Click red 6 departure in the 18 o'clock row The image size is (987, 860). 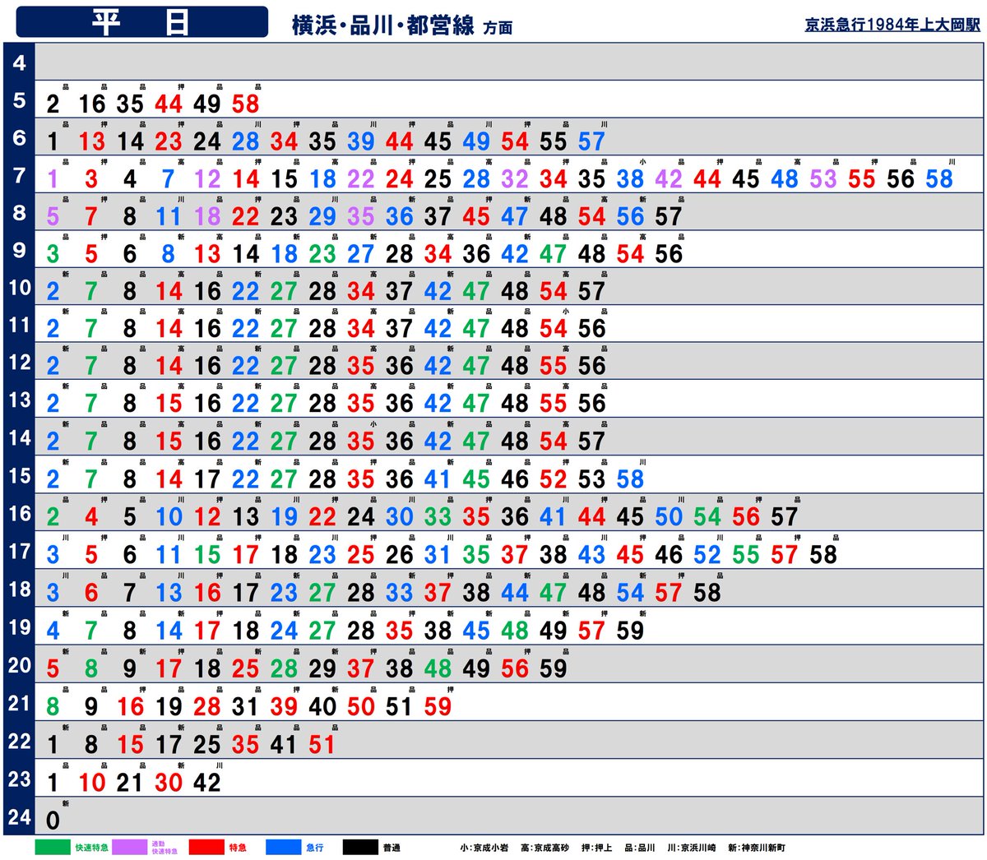click(x=92, y=593)
